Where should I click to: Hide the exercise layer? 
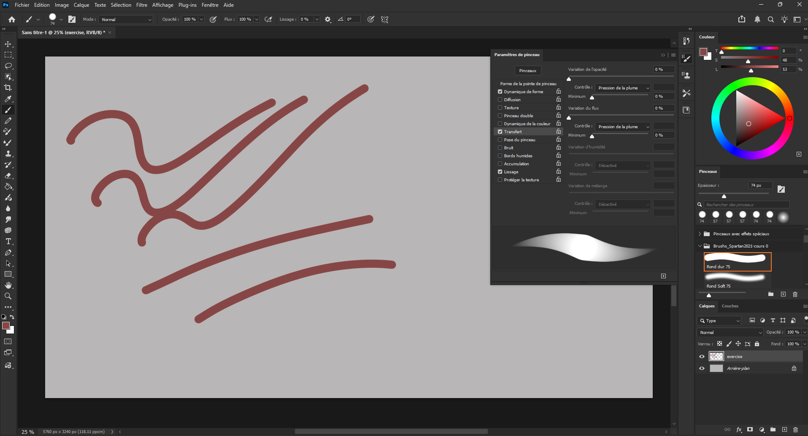click(x=702, y=356)
